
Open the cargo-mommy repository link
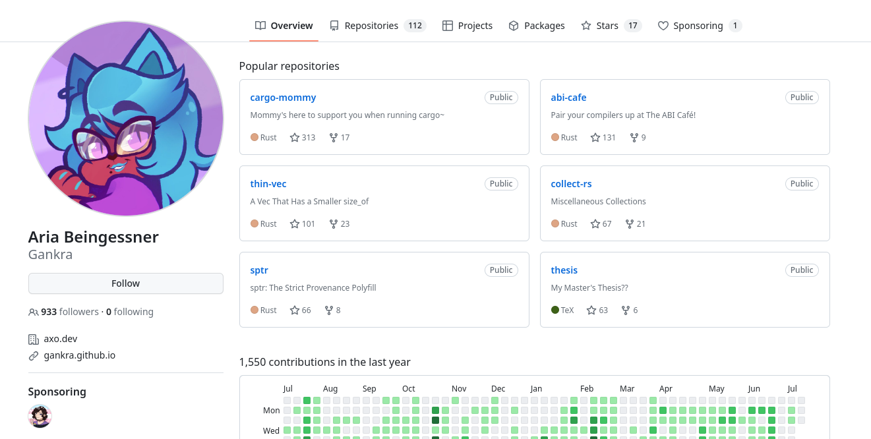click(x=283, y=98)
